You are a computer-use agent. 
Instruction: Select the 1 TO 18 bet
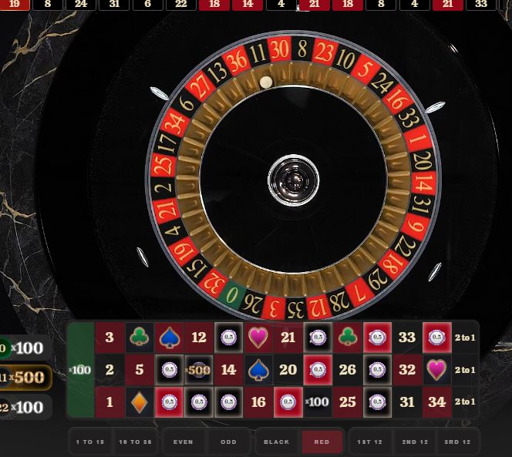click(90, 442)
